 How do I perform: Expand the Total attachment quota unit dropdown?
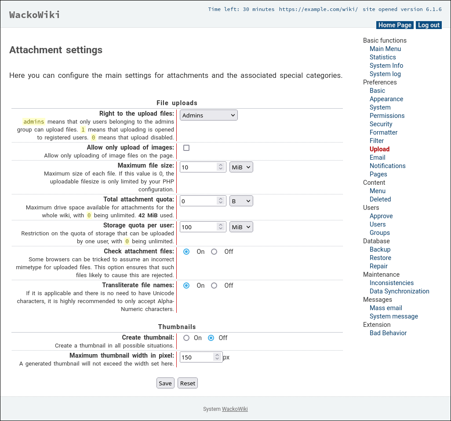241,201
